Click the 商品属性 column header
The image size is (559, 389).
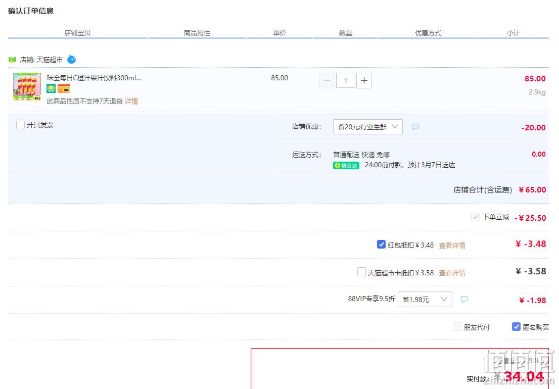tap(197, 33)
